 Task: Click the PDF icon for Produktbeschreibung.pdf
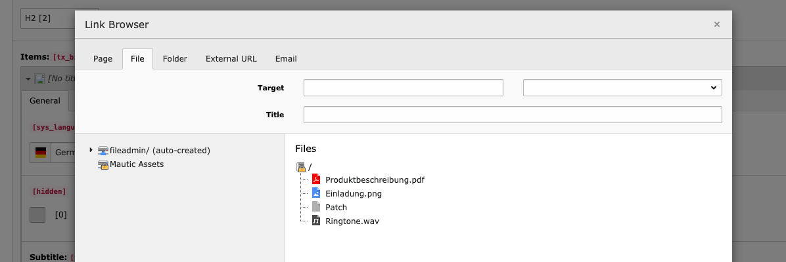(x=315, y=179)
